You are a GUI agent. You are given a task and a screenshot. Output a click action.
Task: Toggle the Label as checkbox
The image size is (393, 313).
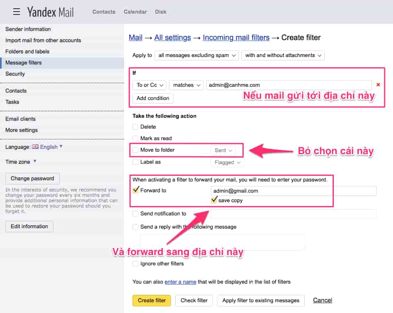coord(135,162)
